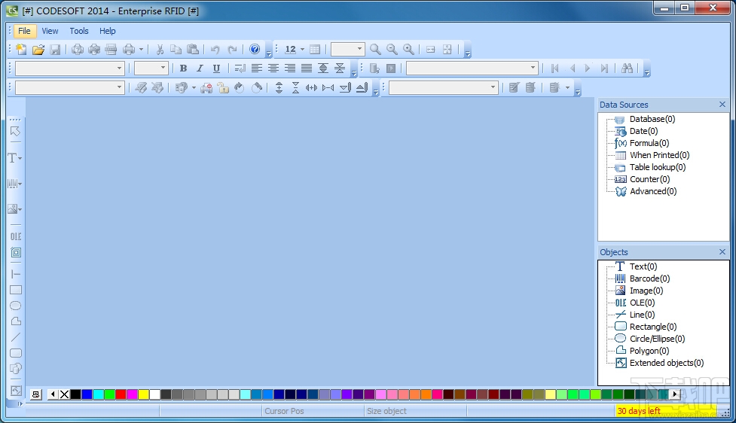Image resolution: width=736 pixels, height=423 pixels.
Task: Align text right
Action: click(x=289, y=68)
